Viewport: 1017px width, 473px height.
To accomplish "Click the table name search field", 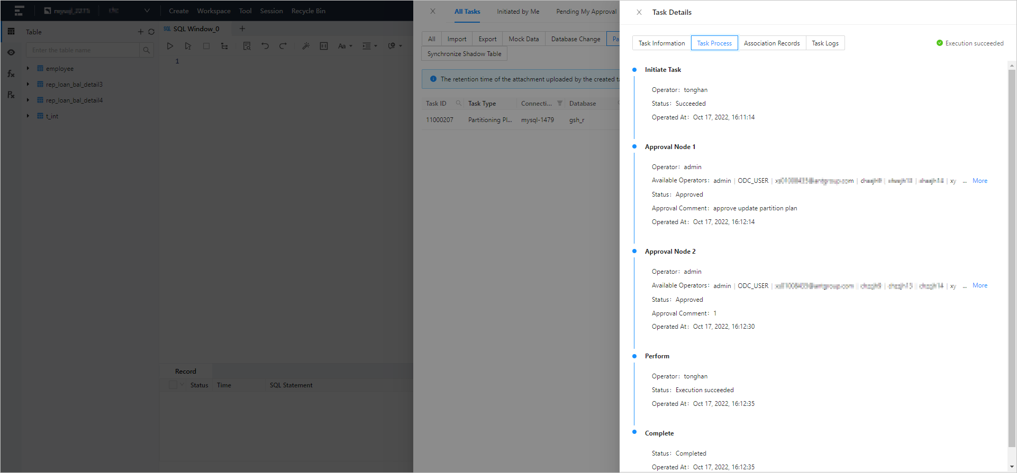I will 83,50.
